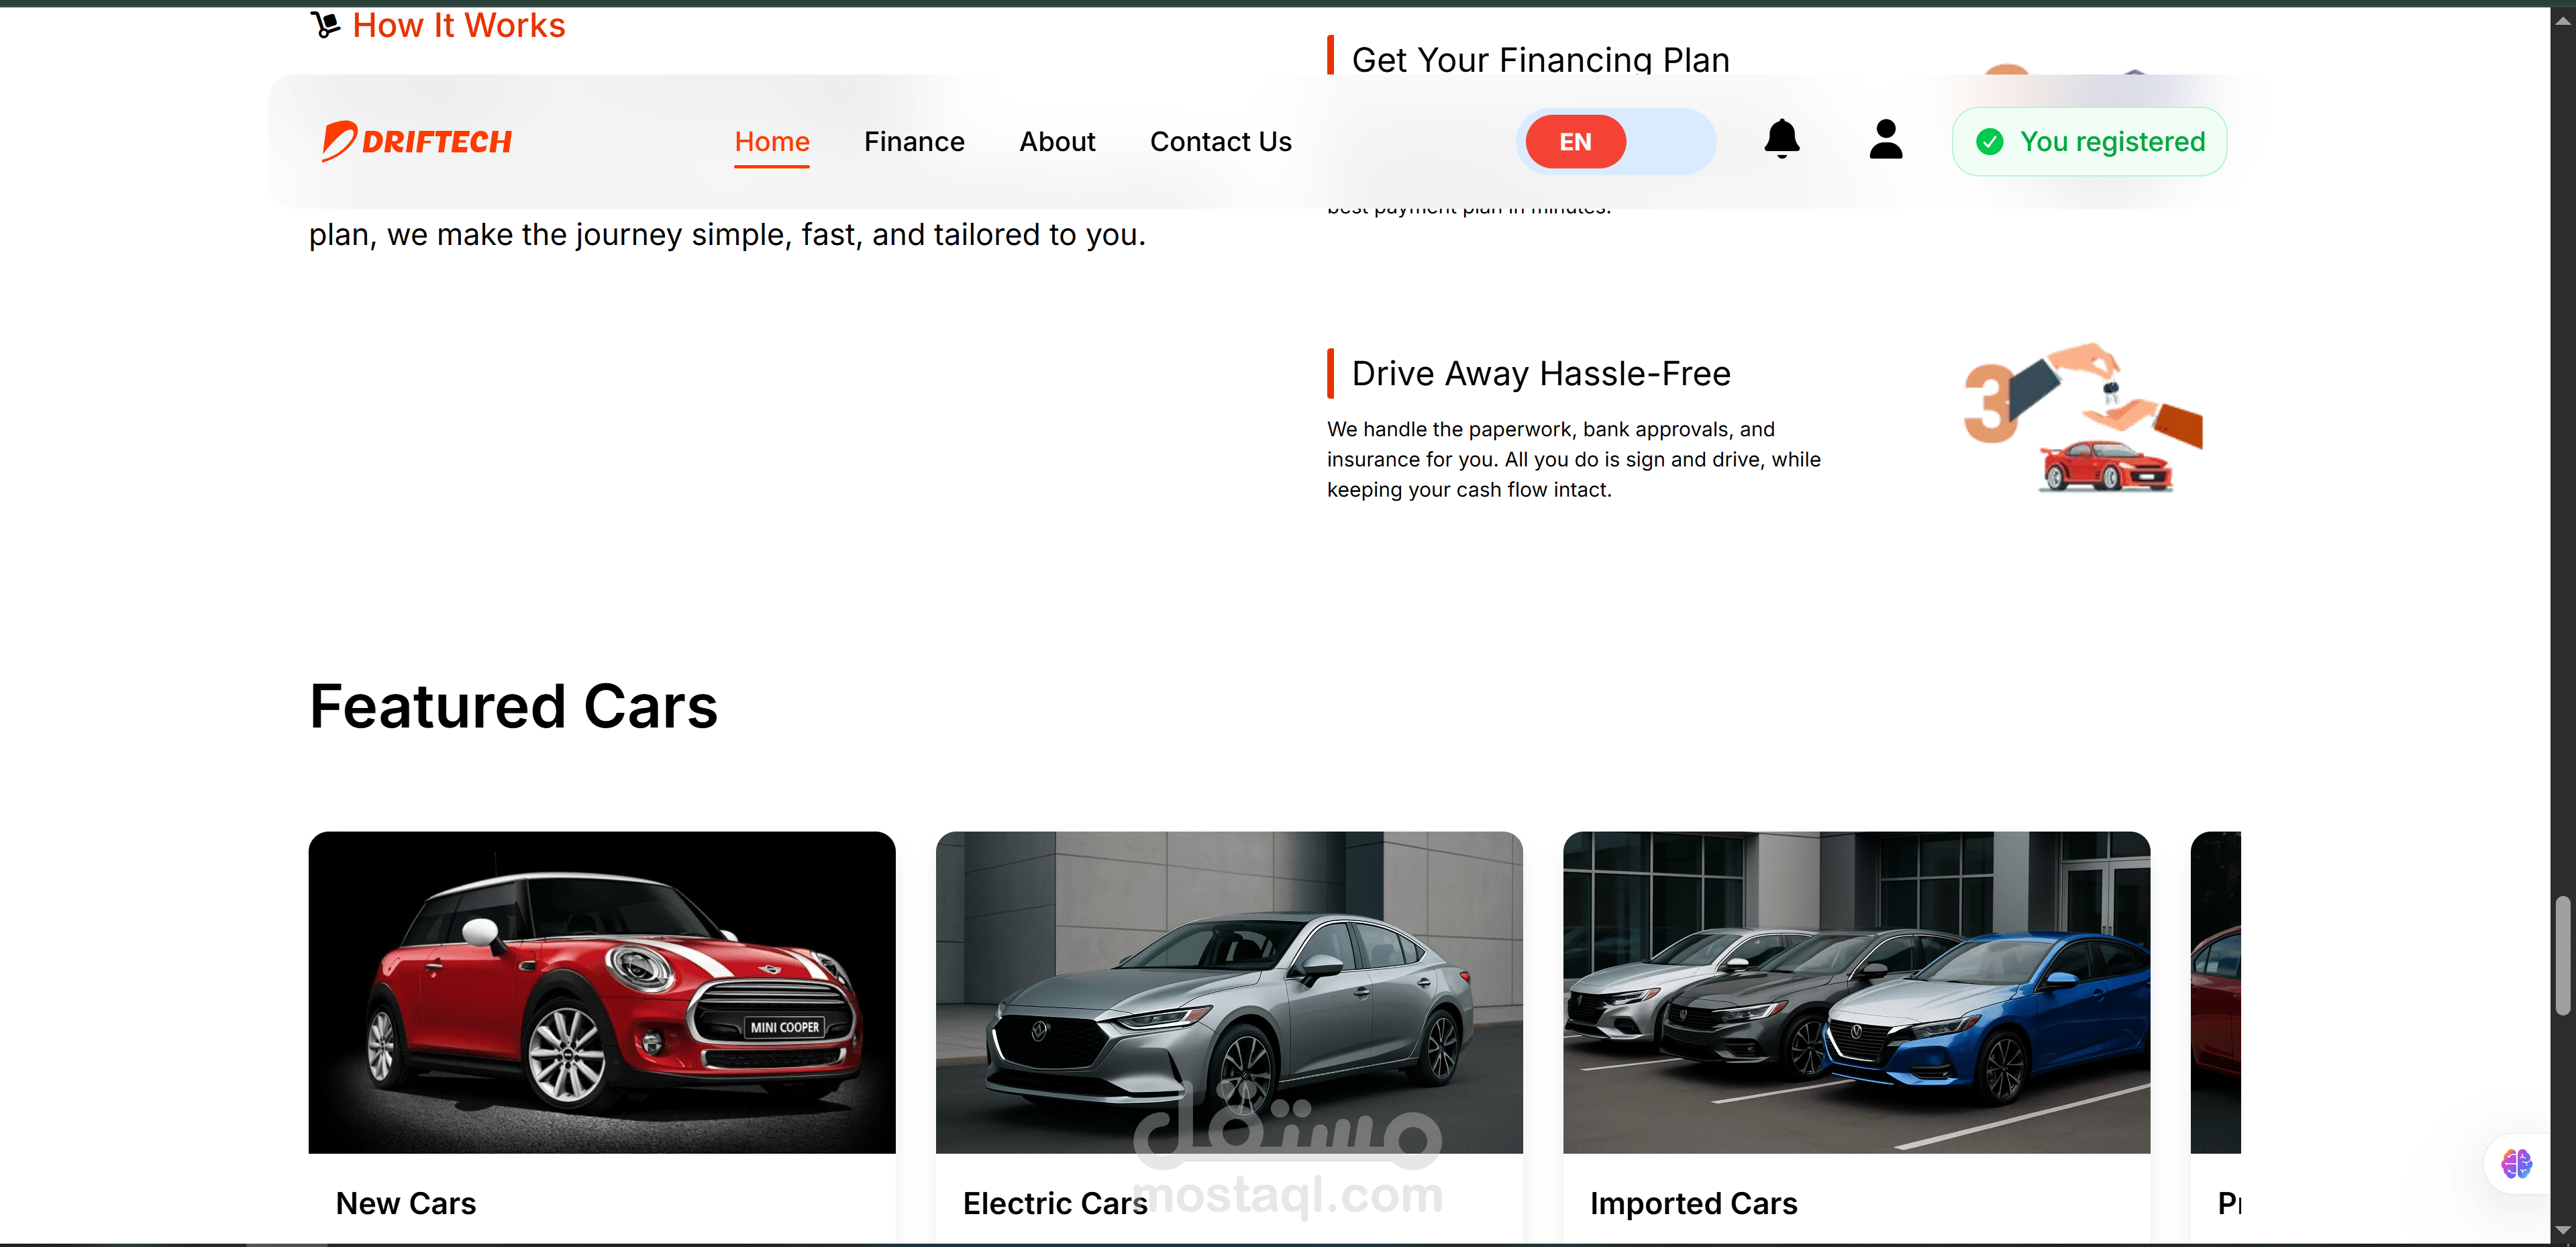Open the user profile icon
2576x1247 pixels.
pyautogui.click(x=1885, y=140)
